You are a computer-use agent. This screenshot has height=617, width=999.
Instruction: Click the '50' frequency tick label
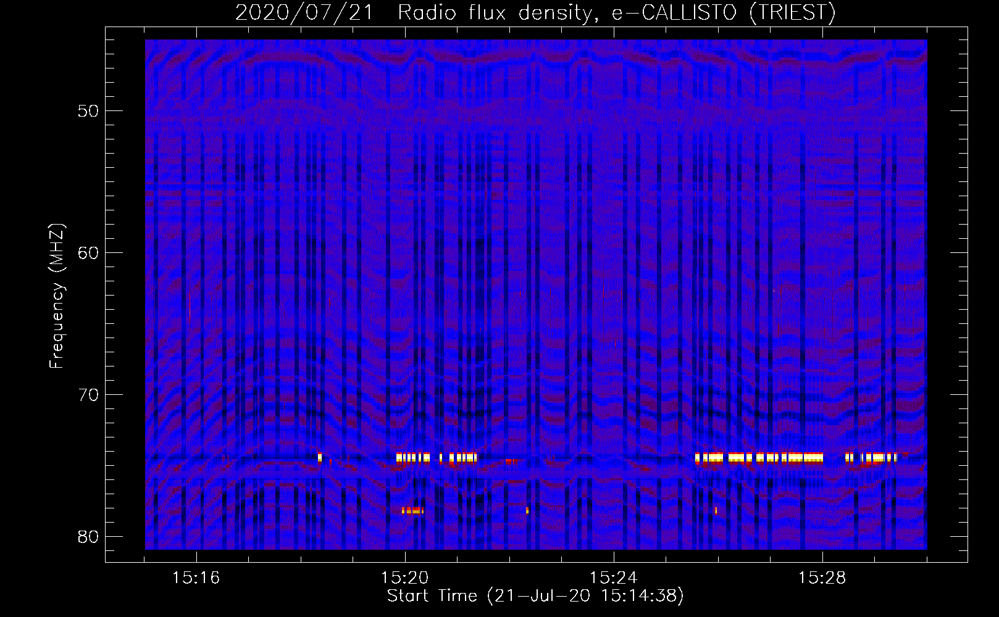point(88,111)
